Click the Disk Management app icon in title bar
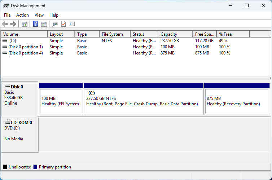 click(6, 6)
